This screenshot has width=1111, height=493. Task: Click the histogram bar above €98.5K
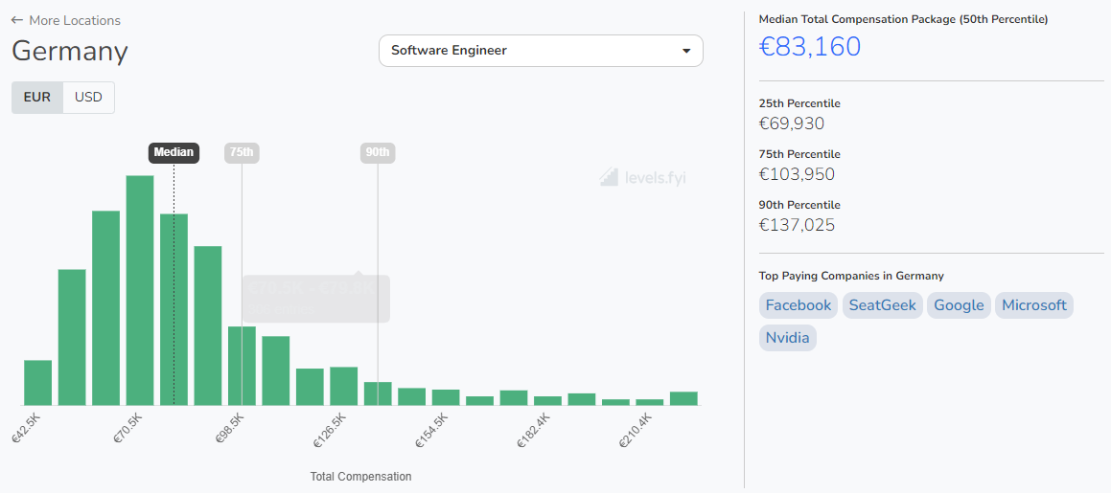click(x=242, y=366)
